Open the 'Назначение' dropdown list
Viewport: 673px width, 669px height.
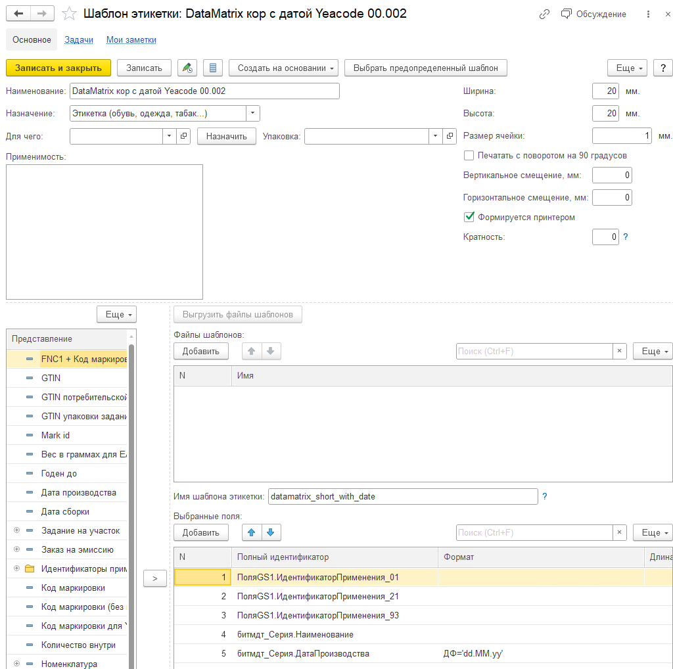coord(253,114)
